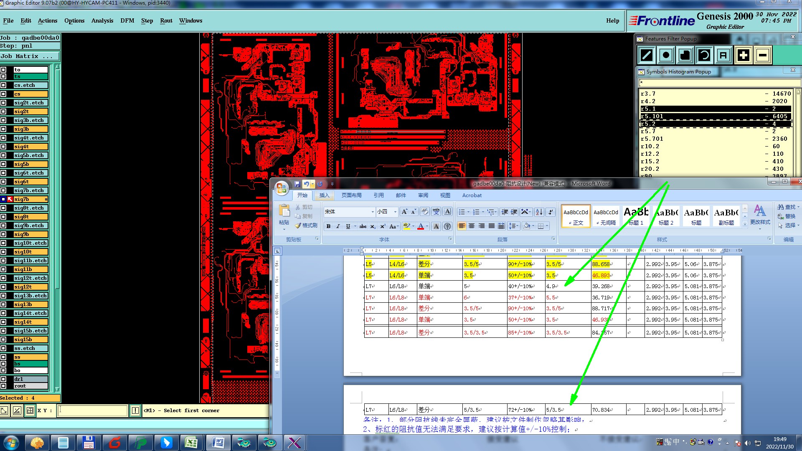802x451 pixels.
Task: Open the font name 宋体 dropdown
Action: tap(373, 212)
